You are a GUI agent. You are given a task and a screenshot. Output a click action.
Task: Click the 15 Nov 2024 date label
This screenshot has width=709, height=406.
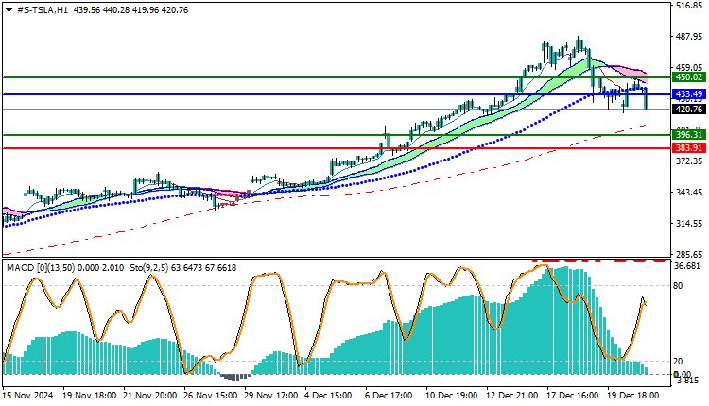coord(27,396)
